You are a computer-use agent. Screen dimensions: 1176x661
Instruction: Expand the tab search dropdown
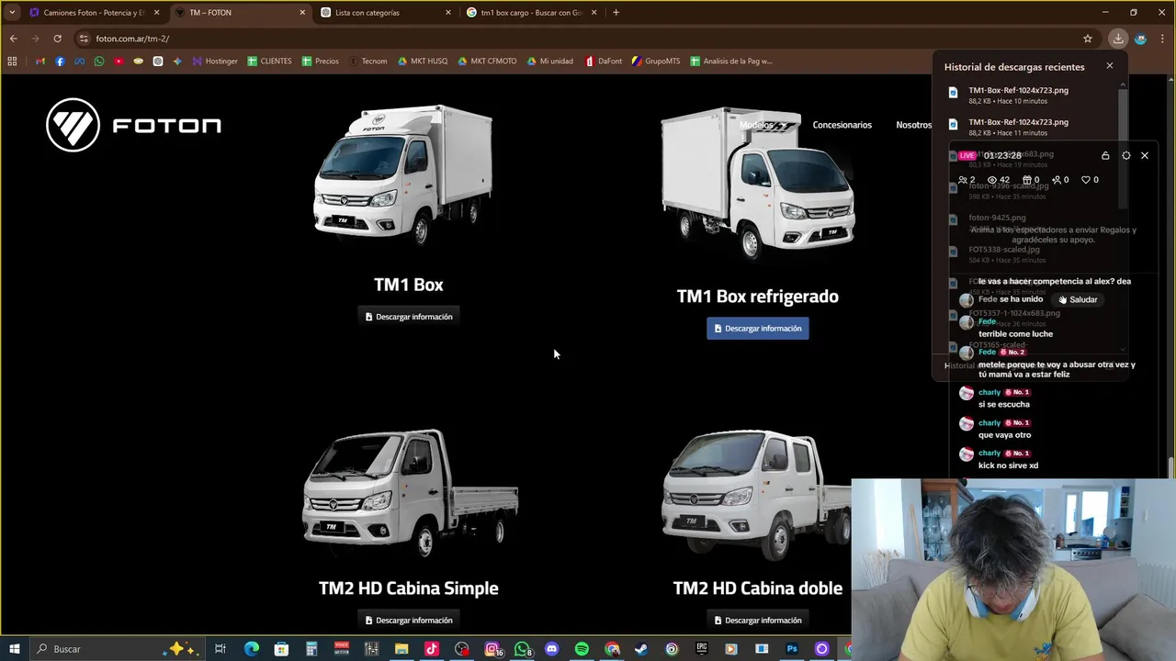click(x=11, y=13)
